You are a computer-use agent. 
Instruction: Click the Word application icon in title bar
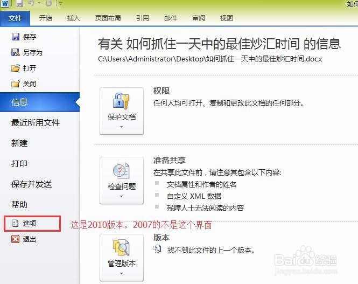(x=5, y=3)
